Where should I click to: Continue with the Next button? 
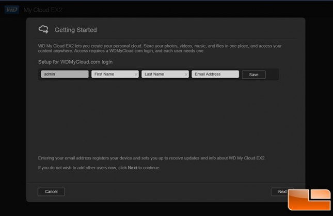tap(282, 192)
